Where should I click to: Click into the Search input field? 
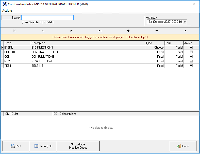pyautogui.click(x=47, y=18)
